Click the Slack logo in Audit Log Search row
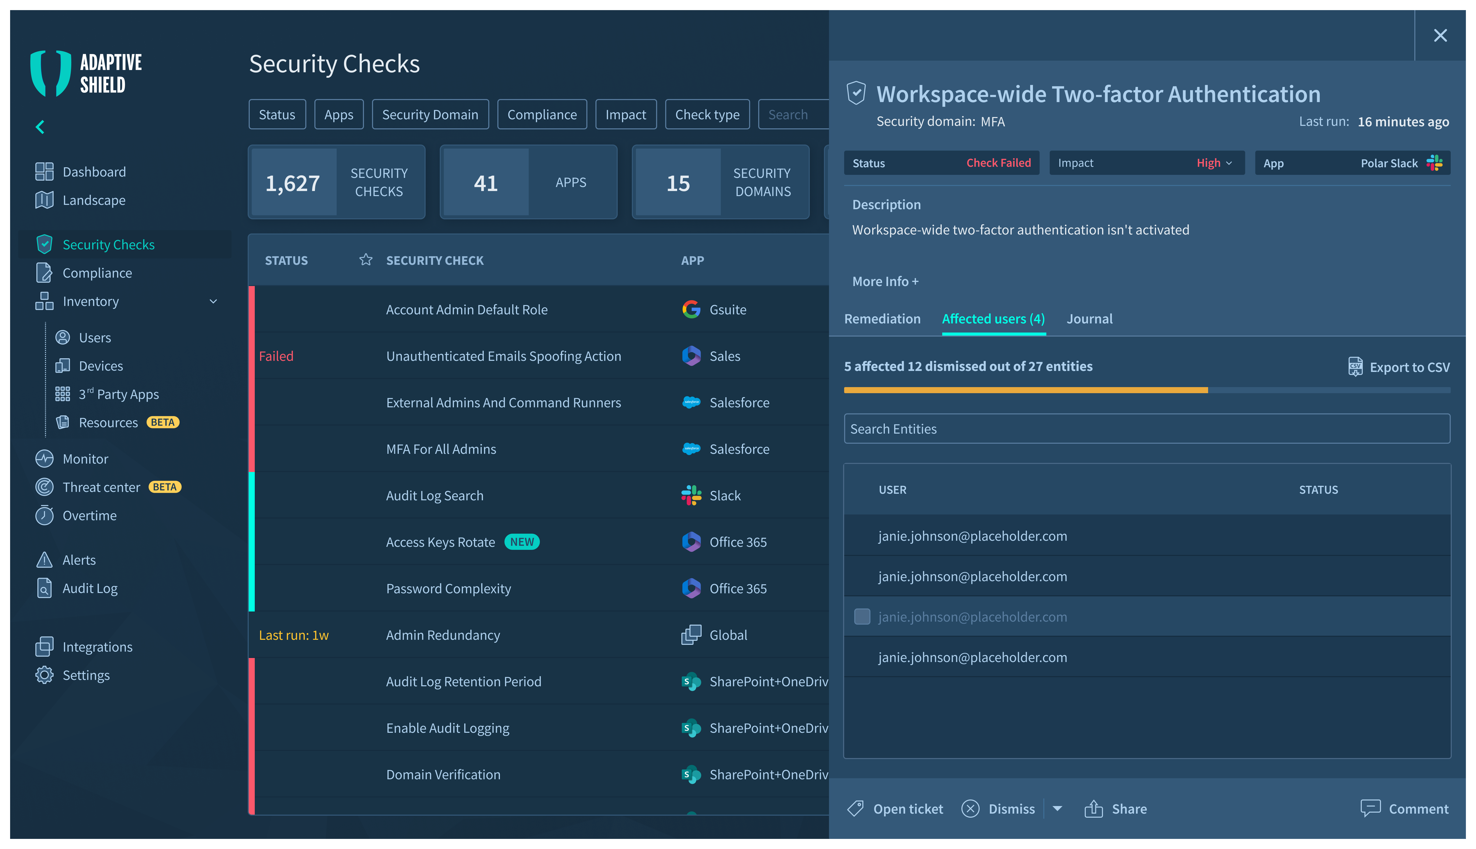 click(692, 496)
